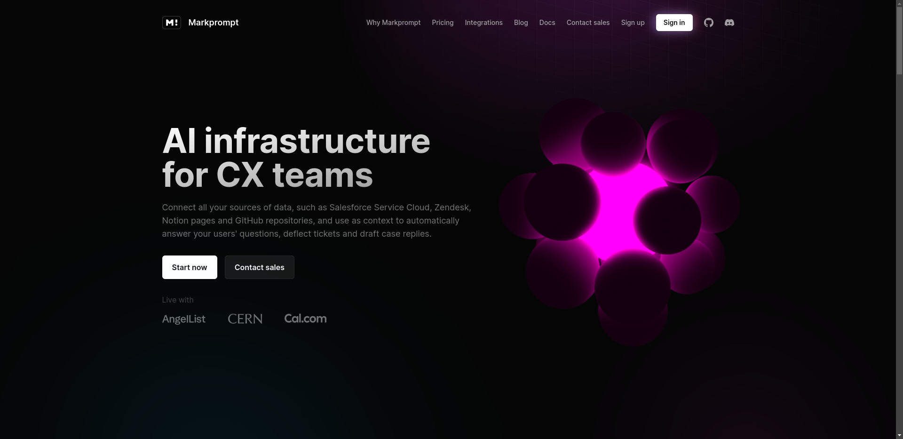Image resolution: width=903 pixels, height=439 pixels.
Task: Click the scrollbar up arrow
Action: click(899, 3)
